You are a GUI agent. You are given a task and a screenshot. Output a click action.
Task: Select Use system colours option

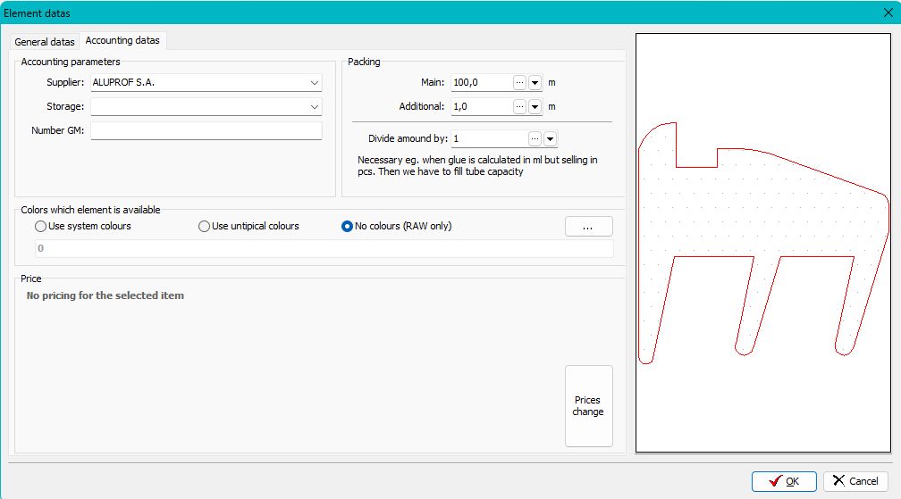point(41,227)
